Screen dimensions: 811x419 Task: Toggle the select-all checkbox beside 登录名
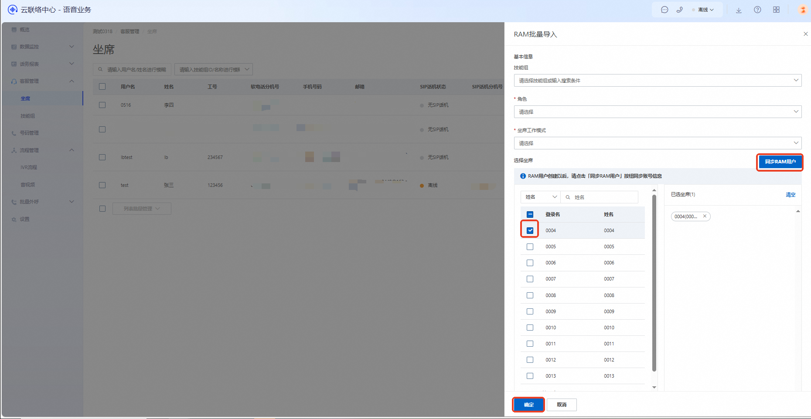(530, 214)
